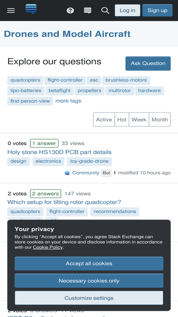Click the Sign up button
The image size is (178, 317).
tap(158, 10)
